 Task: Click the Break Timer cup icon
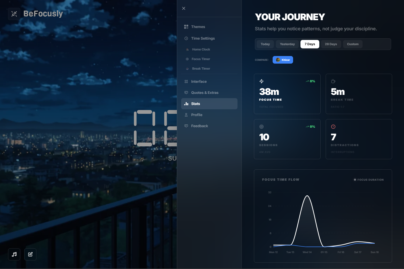coord(187,69)
